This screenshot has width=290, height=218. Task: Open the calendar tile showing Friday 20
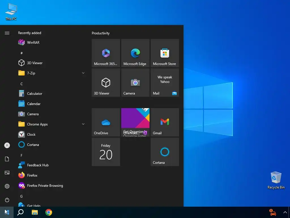pos(106,152)
